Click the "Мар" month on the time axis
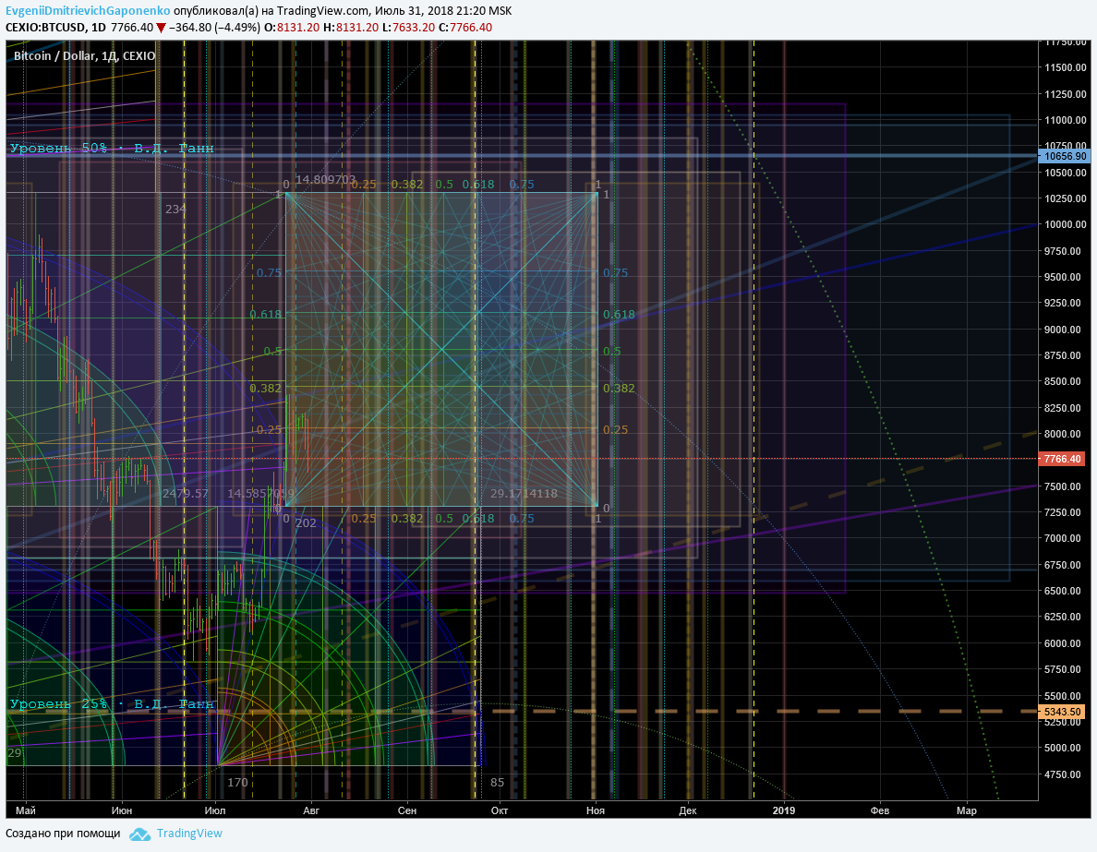 (966, 810)
